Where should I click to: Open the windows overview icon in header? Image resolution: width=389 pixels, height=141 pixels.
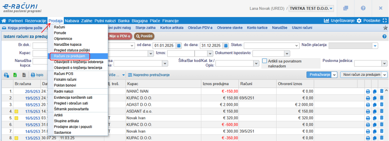[x=345, y=8]
